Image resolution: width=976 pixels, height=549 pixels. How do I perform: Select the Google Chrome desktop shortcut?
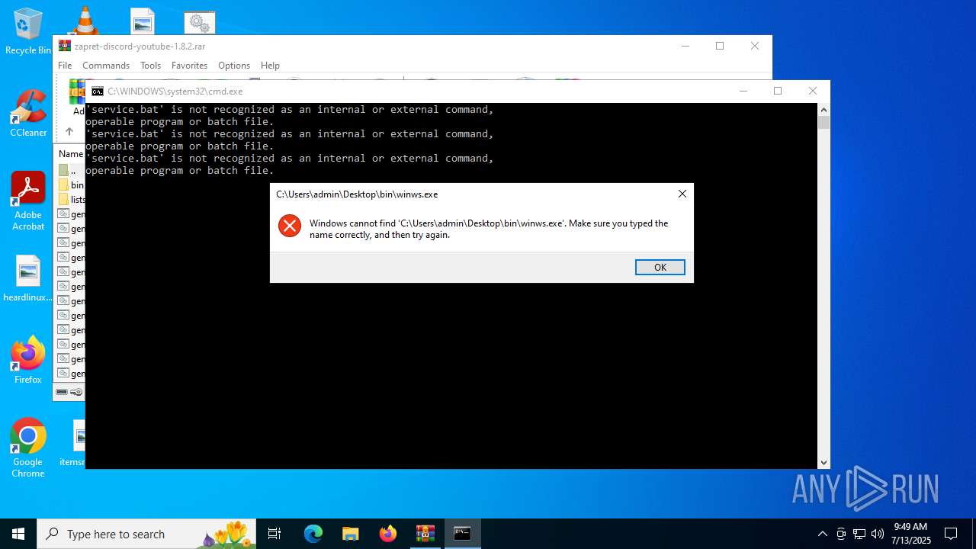click(28, 448)
